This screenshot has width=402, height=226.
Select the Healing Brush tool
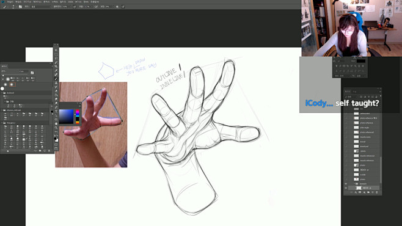tap(56, 75)
